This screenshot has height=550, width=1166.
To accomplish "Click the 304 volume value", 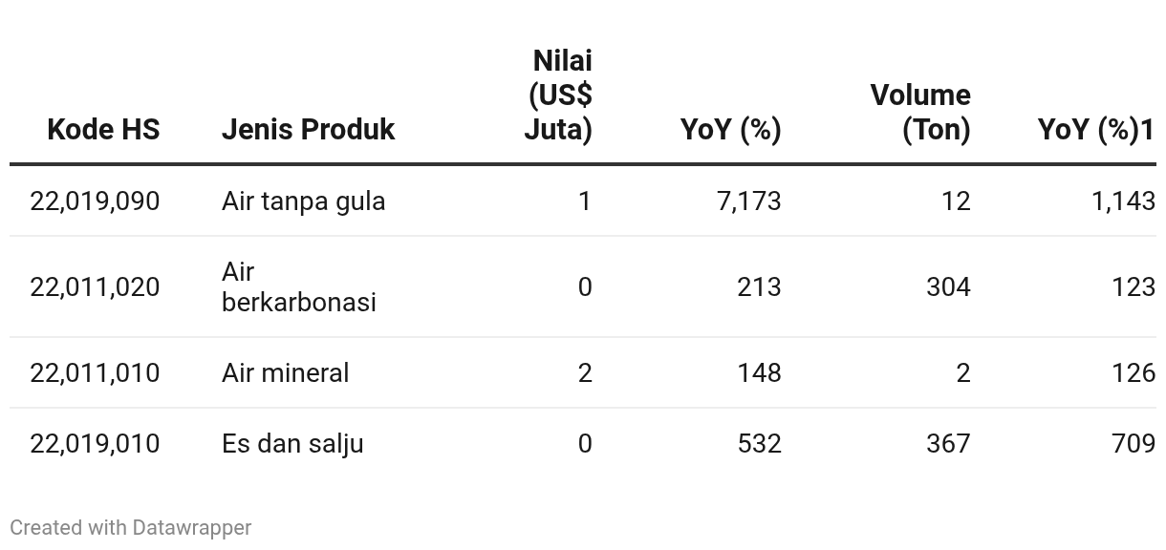I will [948, 286].
